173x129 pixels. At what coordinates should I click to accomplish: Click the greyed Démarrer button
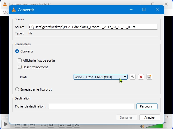point(126,118)
